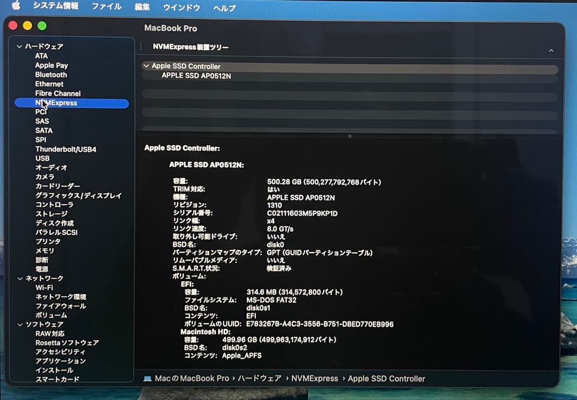Collapse the ネットワーク sidebar section
Image resolution: width=577 pixels, height=400 pixels.
(19, 278)
